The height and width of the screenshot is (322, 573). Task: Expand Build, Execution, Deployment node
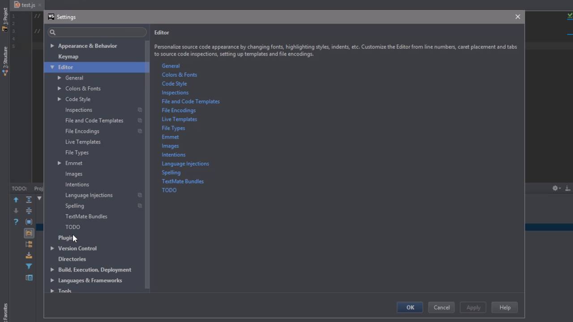pos(52,270)
